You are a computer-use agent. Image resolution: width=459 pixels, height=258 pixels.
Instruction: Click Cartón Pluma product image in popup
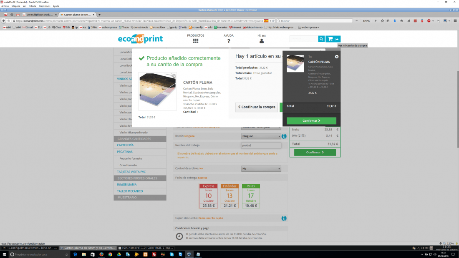pos(157,91)
